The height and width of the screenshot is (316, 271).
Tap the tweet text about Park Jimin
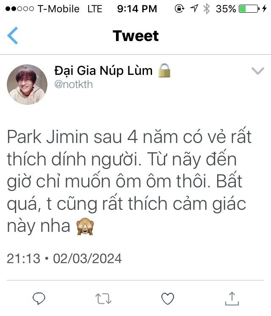coord(129,181)
